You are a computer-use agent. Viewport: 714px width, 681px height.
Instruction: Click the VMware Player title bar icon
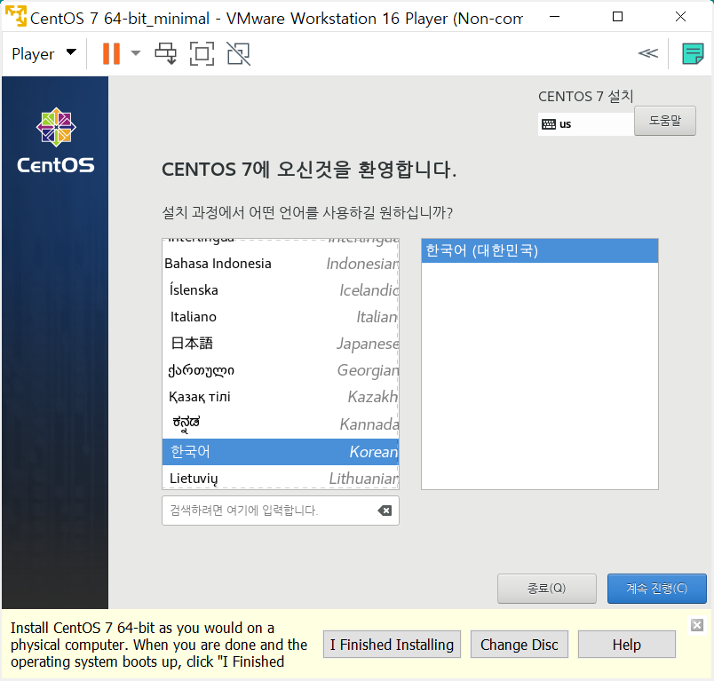pos(16,16)
